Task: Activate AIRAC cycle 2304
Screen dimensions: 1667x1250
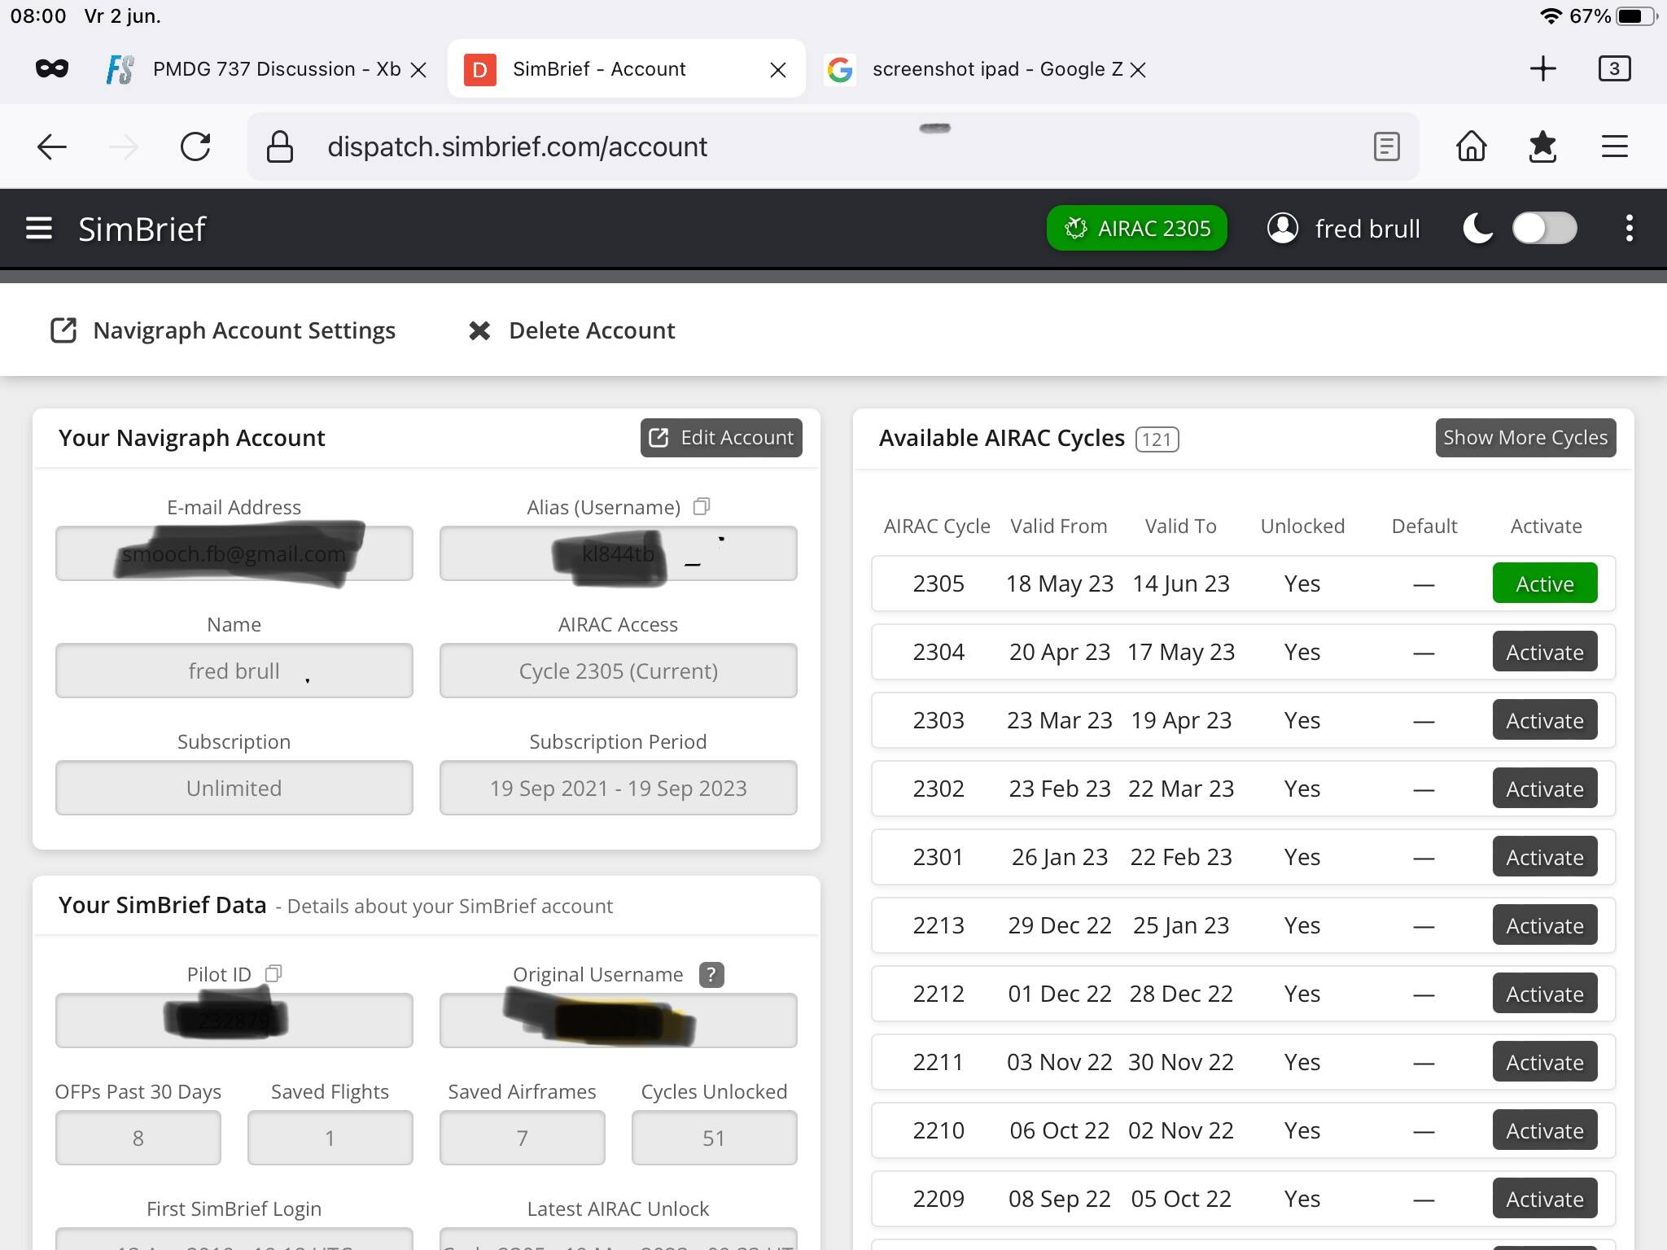Action: pos(1544,652)
